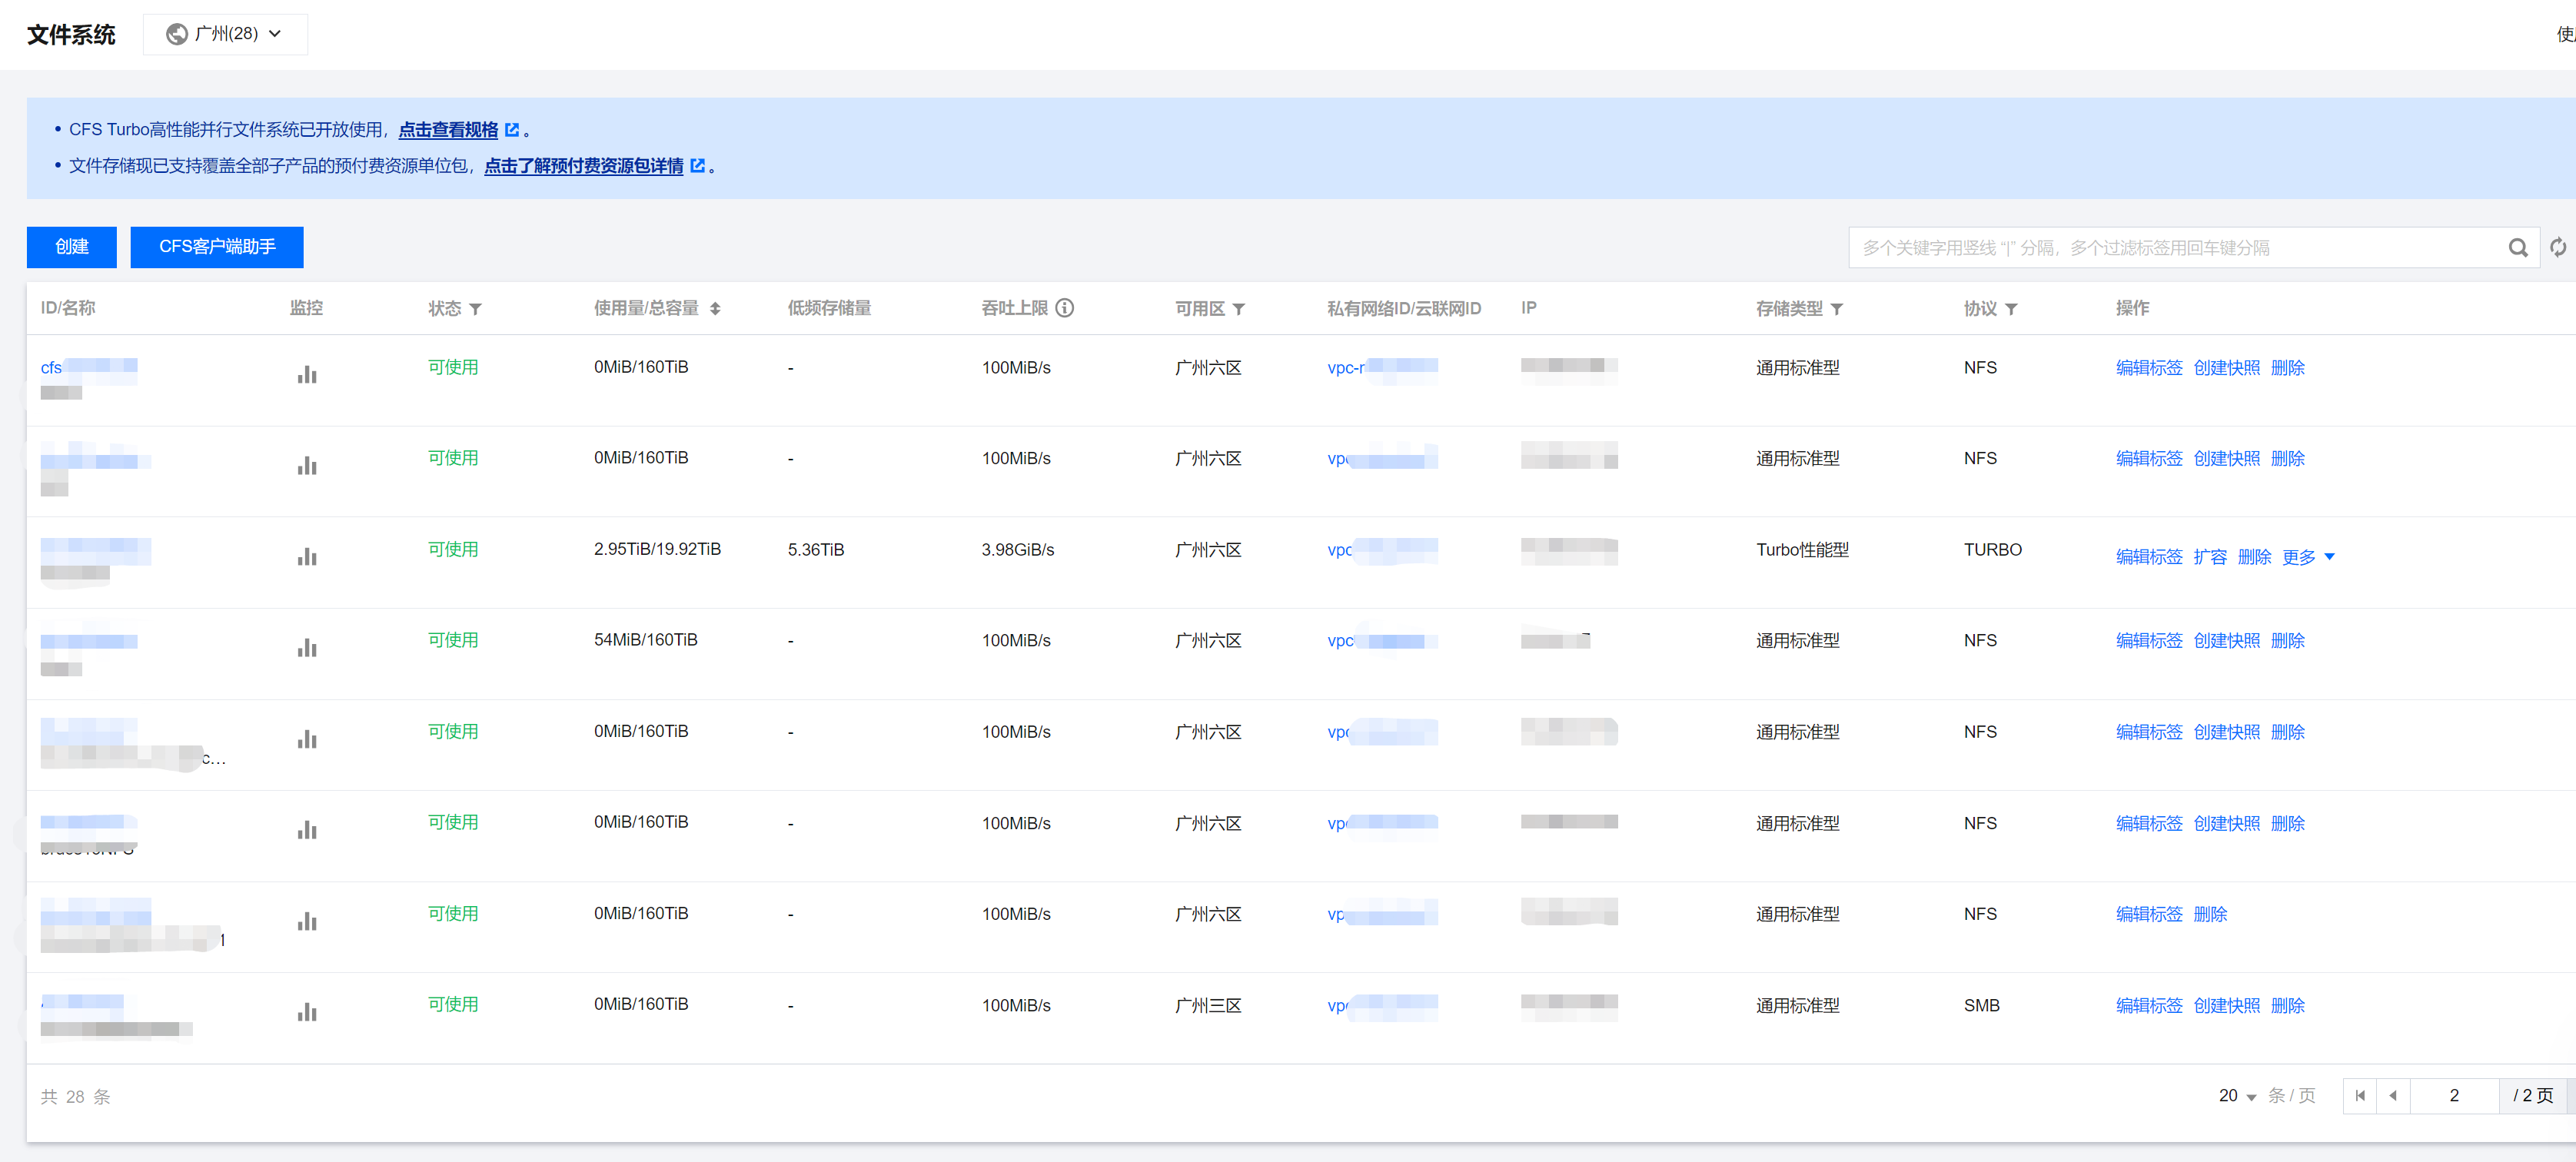
Task: Click monitoring chart icon of SMB file system
Action: click(307, 1012)
